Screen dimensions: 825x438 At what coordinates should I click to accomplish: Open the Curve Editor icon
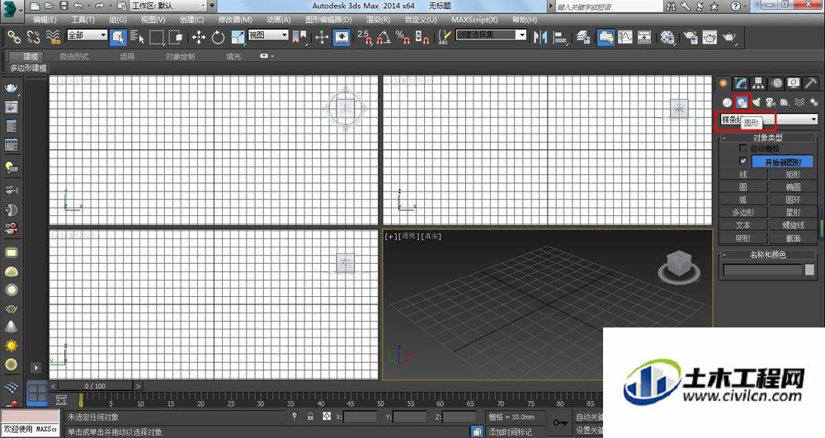point(625,37)
